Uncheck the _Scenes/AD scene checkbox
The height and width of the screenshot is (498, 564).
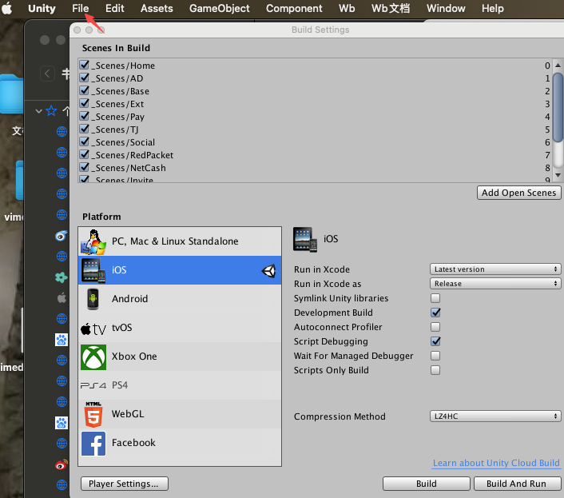coord(85,78)
